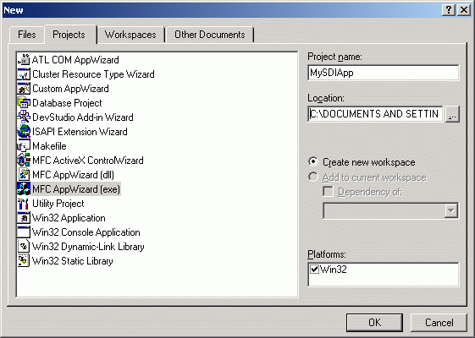Enable the Dependency of checkbox

tap(328, 192)
